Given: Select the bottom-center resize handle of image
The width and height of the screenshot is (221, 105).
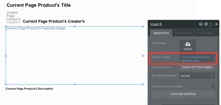Looking at the screenshot, I should (x=75, y=84).
